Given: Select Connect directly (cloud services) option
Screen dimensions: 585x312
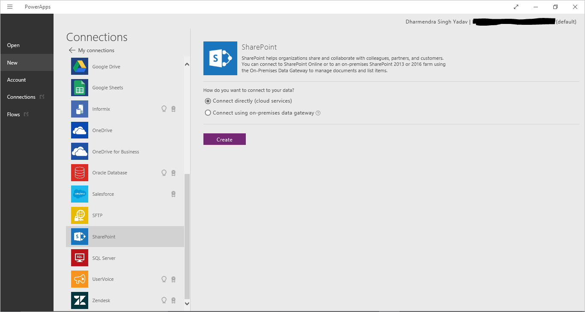Looking at the screenshot, I should pyautogui.click(x=248, y=101).
